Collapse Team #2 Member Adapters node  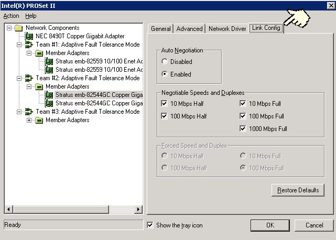pyautogui.click(x=29, y=86)
